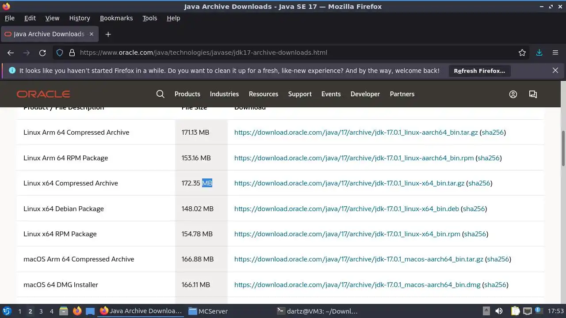566x318 pixels.
Task: Open the Industries navigation item
Action: [224, 94]
